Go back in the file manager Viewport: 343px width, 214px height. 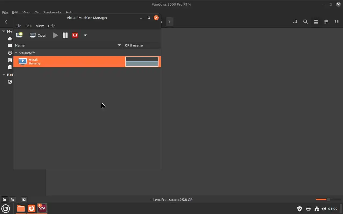tap(6, 22)
